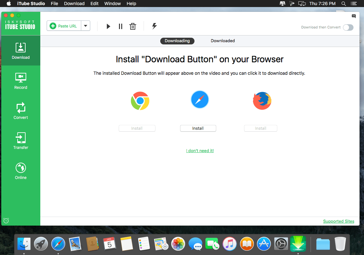Click the Firefox browser icon
Image resolution: width=364 pixels, height=255 pixels.
click(262, 101)
